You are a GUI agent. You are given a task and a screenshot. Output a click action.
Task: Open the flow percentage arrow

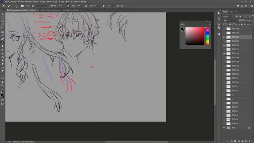82,6
